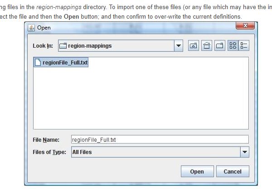Cancel the Open dialog

(x=233, y=171)
